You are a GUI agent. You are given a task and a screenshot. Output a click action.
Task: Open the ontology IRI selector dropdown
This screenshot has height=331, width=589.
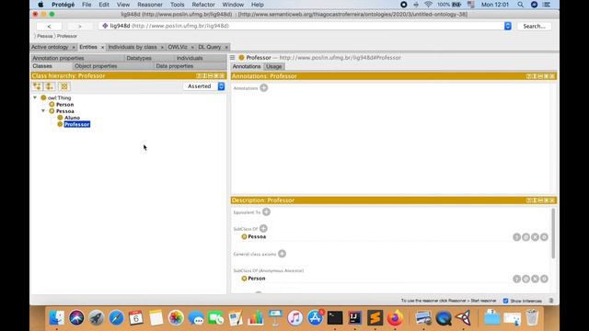[507, 26]
